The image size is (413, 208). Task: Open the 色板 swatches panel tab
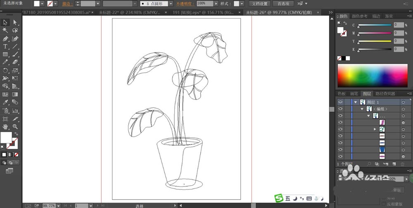tap(342, 93)
